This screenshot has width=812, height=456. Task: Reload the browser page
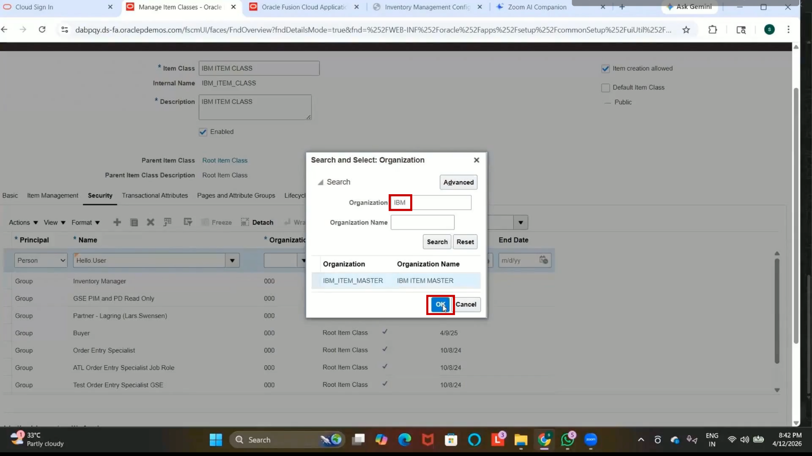pyautogui.click(x=42, y=30)
